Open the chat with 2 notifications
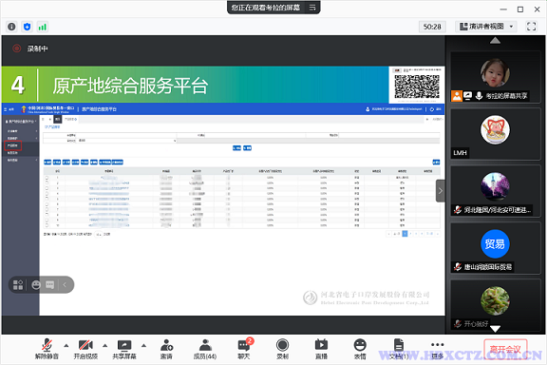547x365 pixels. click(244, 349)
